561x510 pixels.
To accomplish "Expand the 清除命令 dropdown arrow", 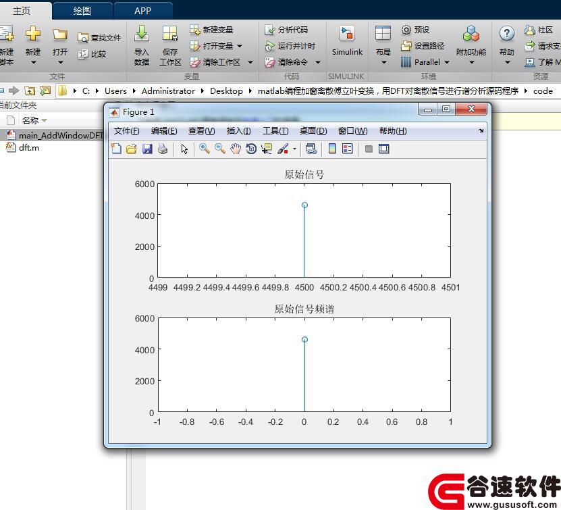I will 318,62.
